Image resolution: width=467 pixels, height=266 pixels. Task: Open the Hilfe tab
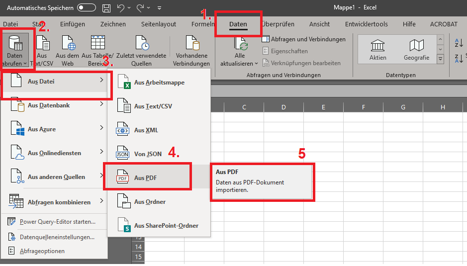coord(409,24)
